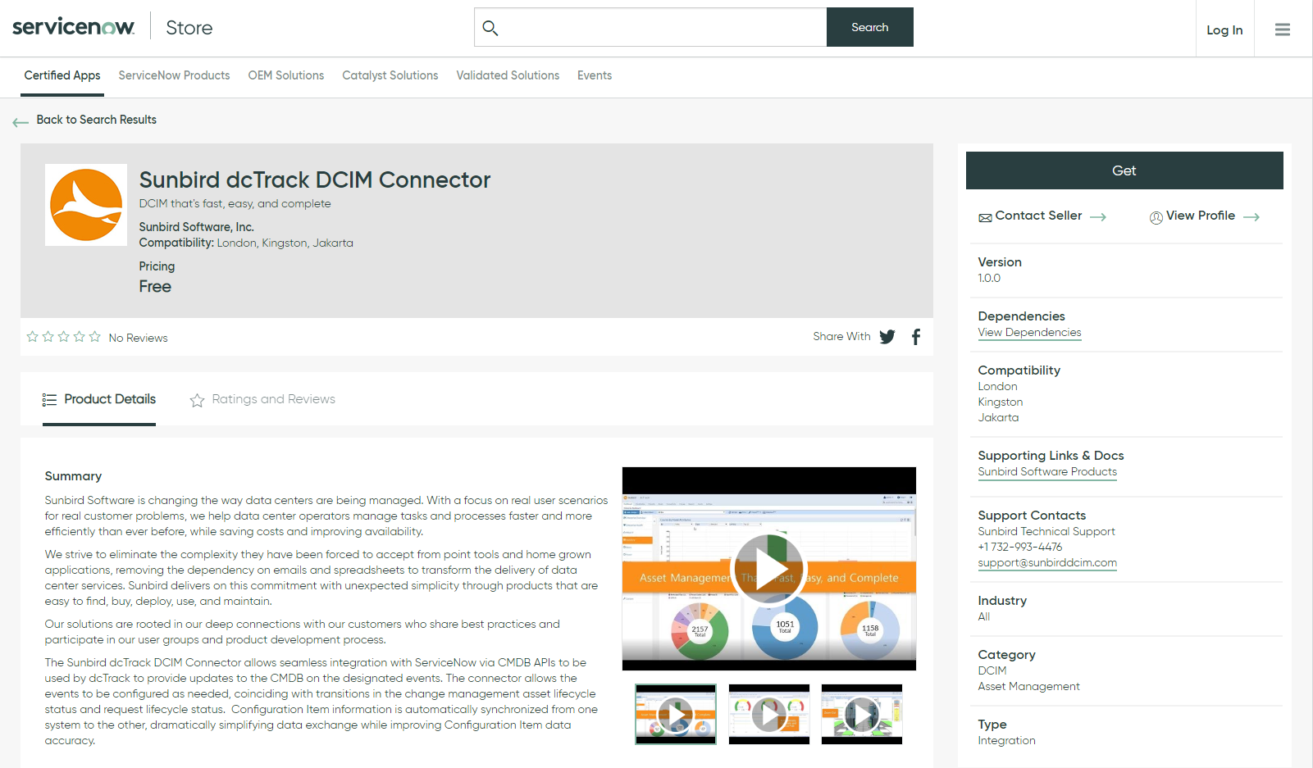Screen dimensions: 1313x768
Task: Click the empty star rating row
Action: point(63,337)
